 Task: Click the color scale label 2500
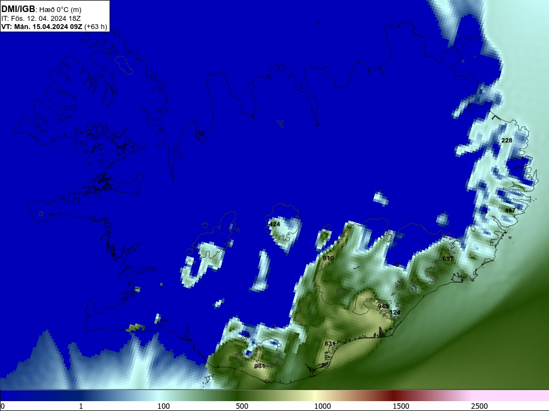[x=479, y=406]
